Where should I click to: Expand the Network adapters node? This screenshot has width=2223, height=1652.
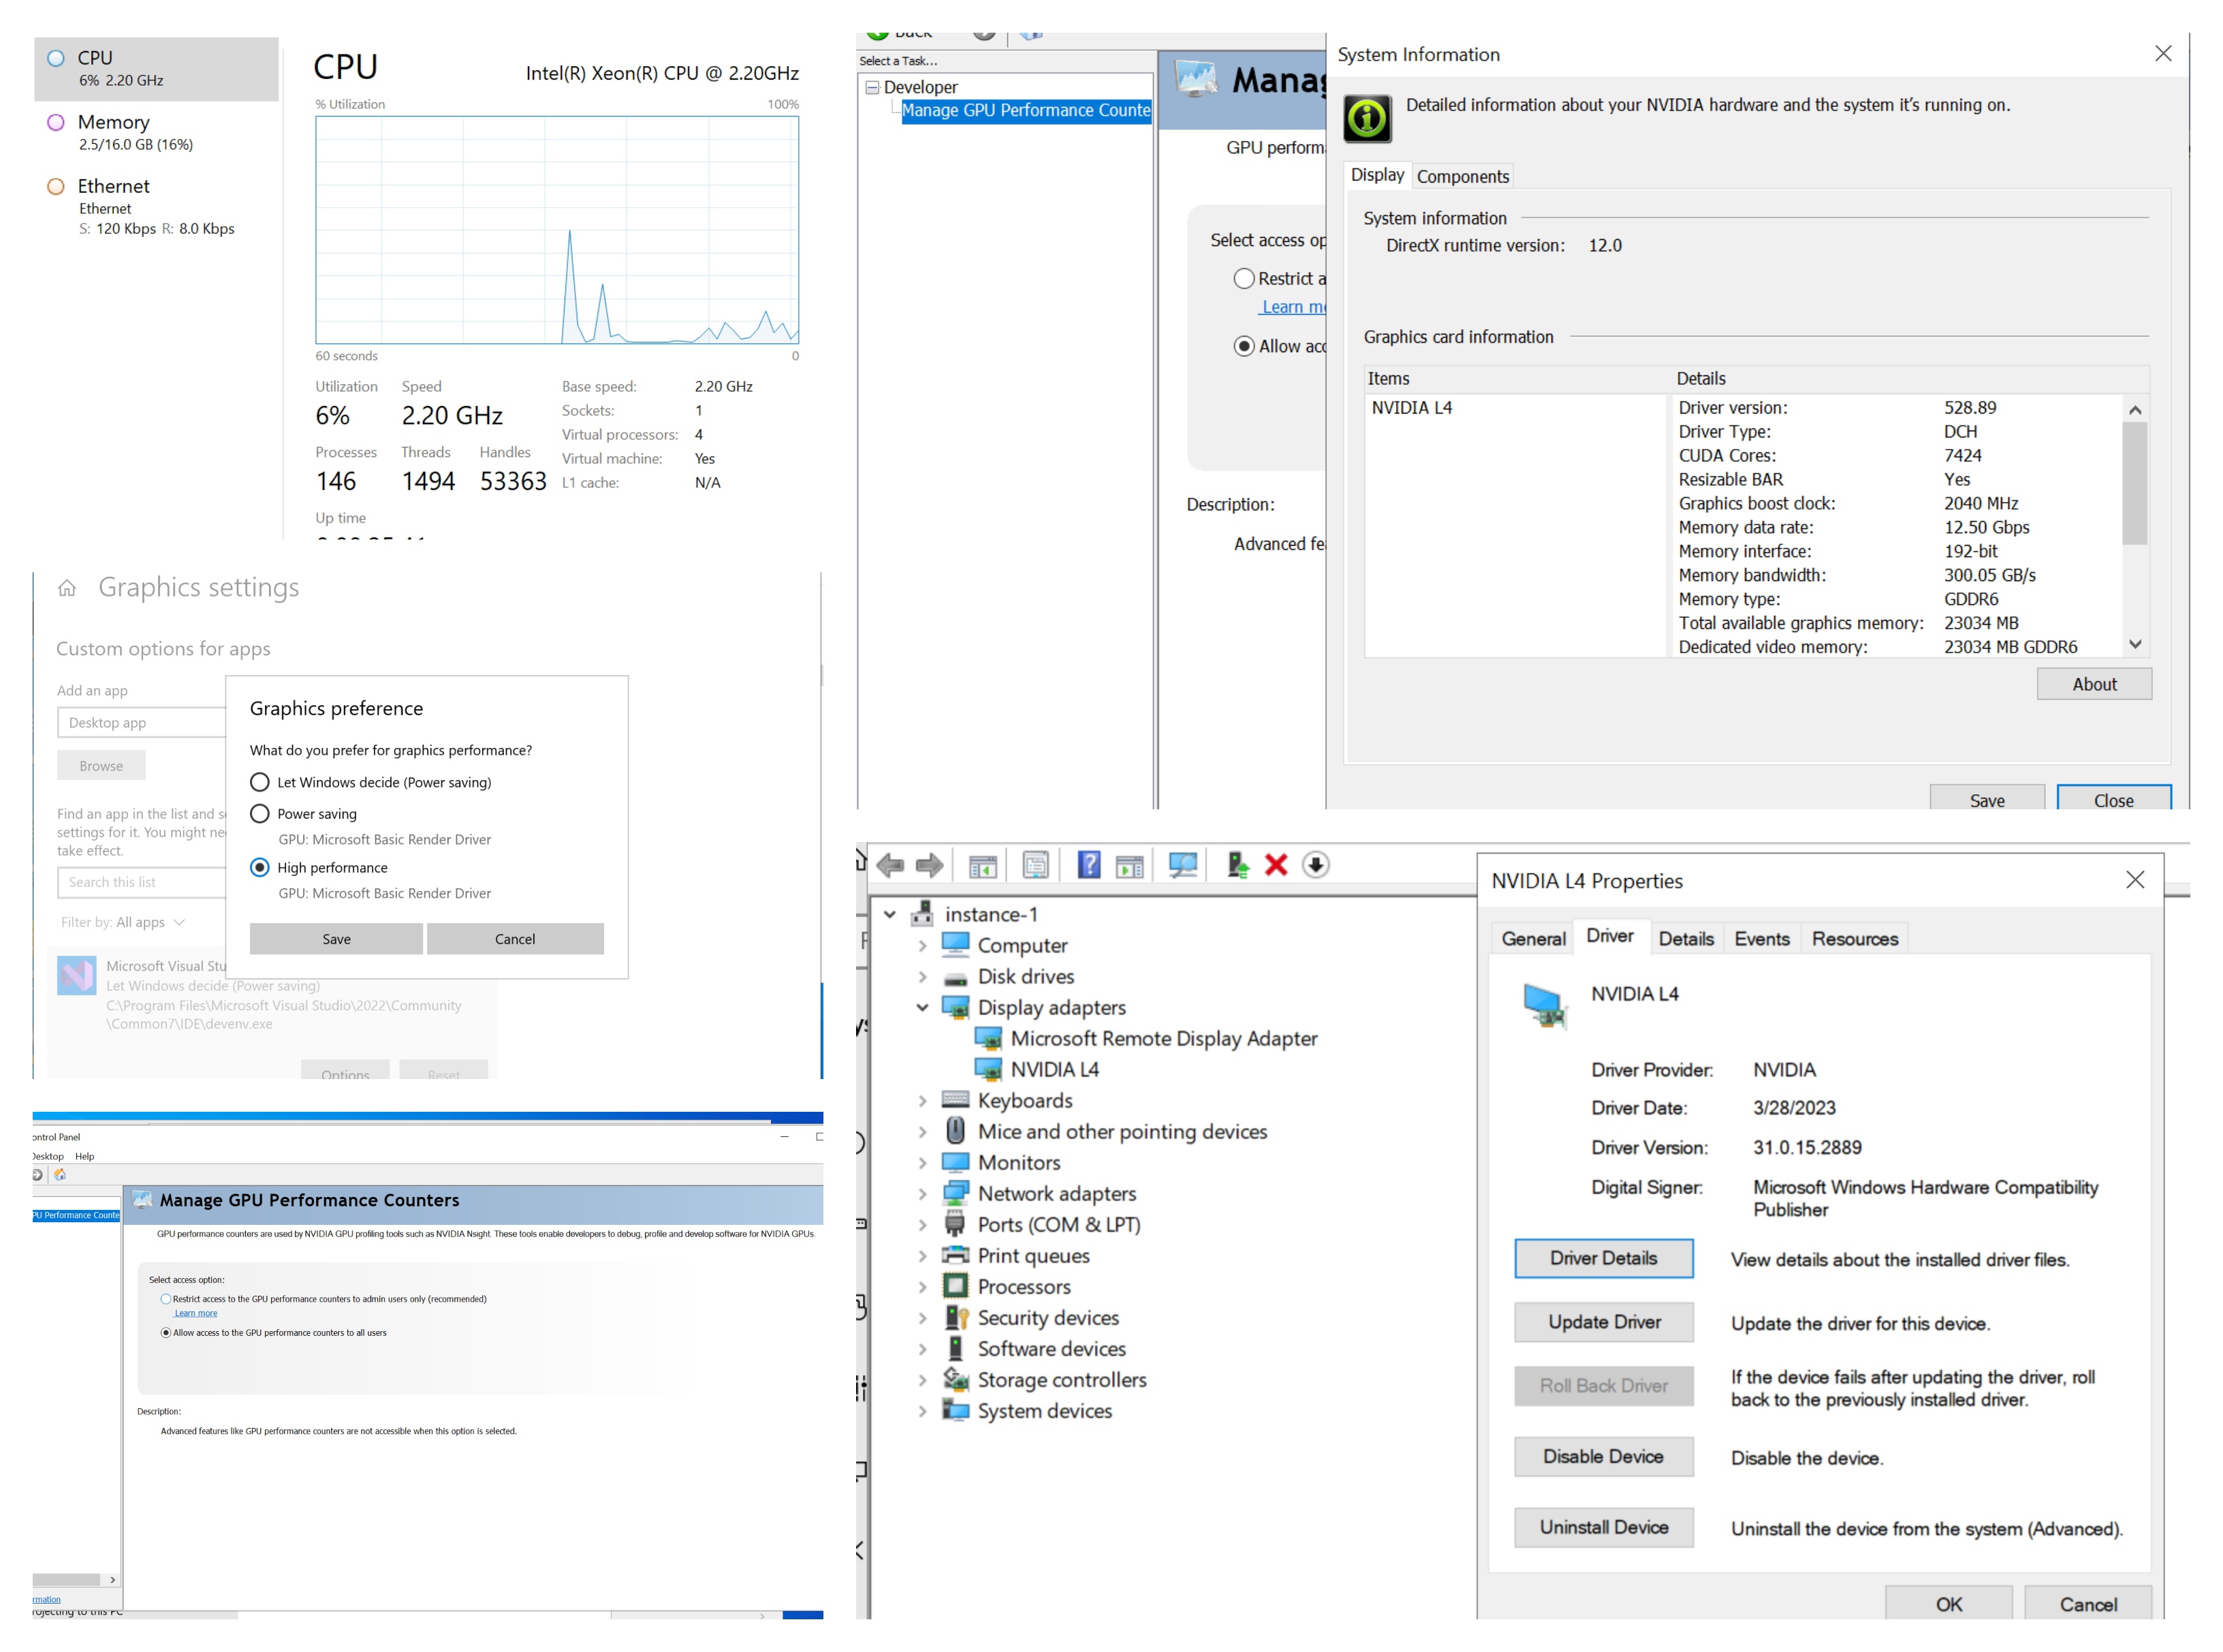click(x=921, y=1193)
